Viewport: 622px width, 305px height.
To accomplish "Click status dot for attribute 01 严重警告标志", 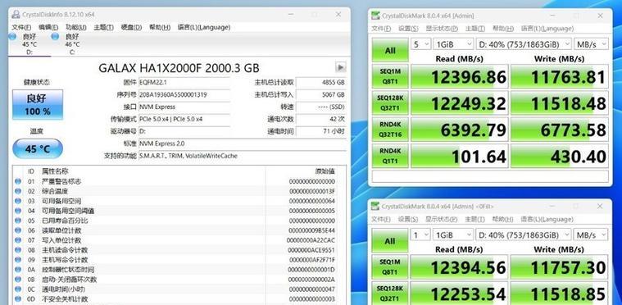I will pos(18,181).
